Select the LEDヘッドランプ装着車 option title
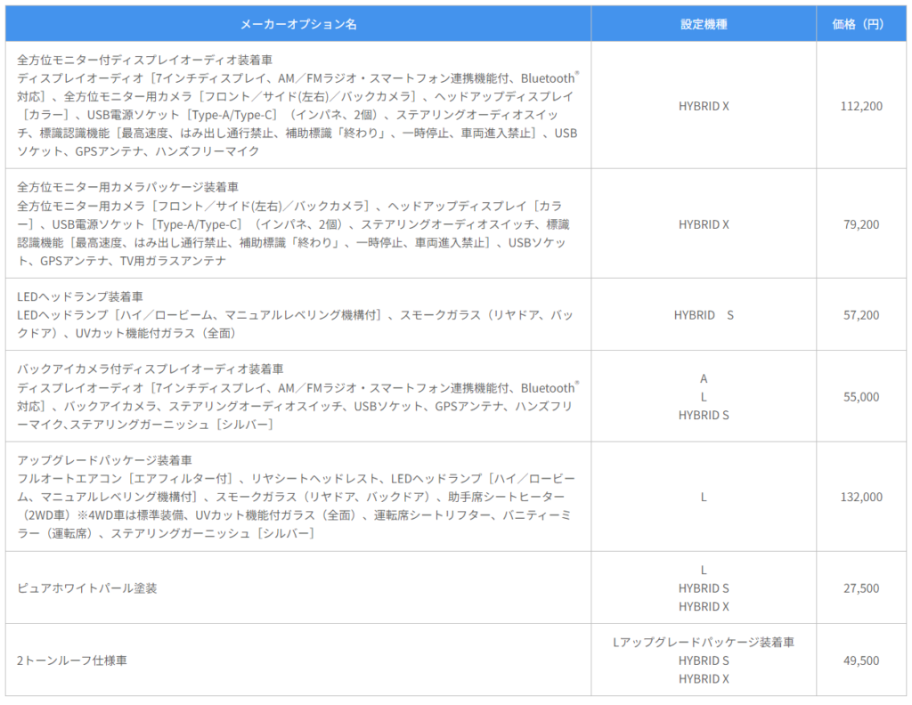912x705 pixels. point(81,296)
